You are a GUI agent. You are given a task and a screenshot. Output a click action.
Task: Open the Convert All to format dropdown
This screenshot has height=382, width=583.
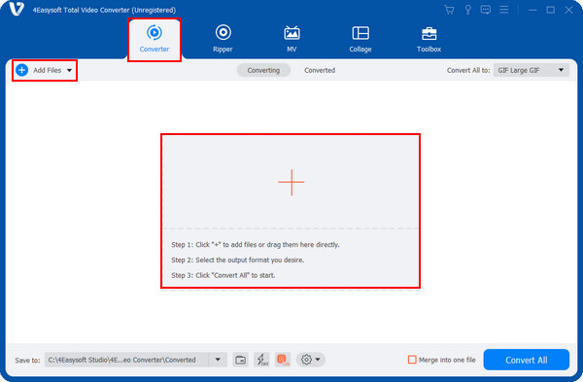coord(532,70)
